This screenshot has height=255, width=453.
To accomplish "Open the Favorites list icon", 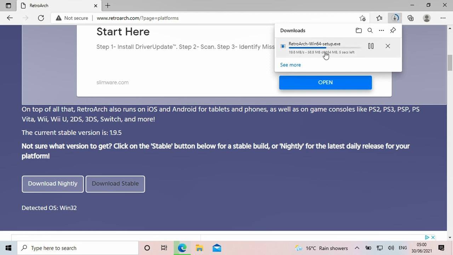I will coord(379,18).
